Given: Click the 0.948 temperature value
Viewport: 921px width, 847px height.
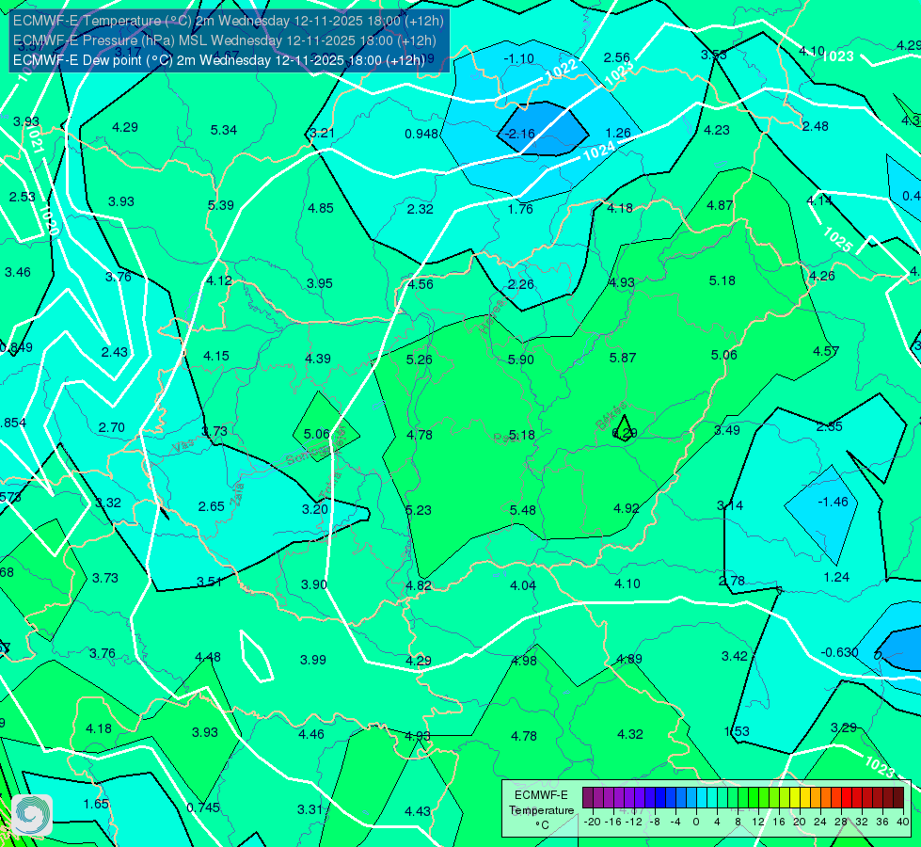Looking at the screenshot, I should coord(421,134).
